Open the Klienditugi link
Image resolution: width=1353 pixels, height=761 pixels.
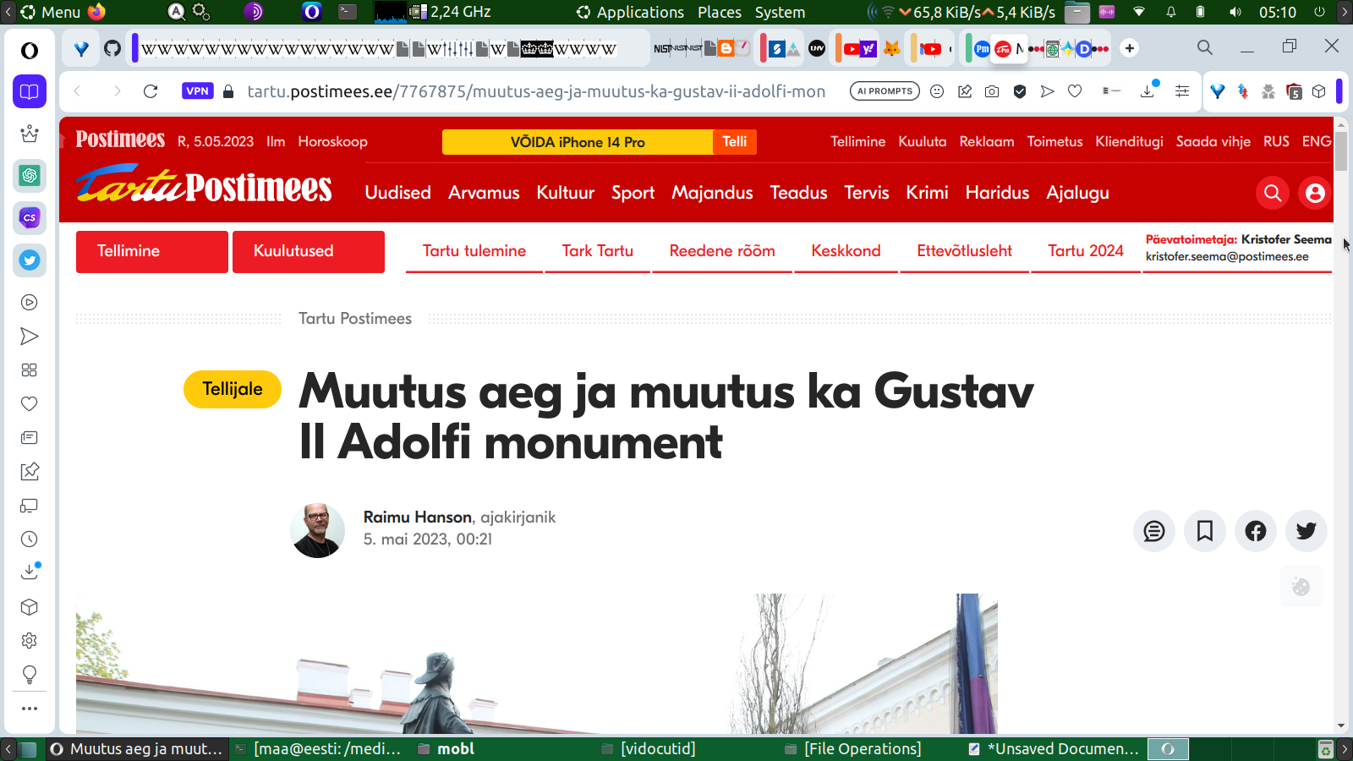(1129, 142)
